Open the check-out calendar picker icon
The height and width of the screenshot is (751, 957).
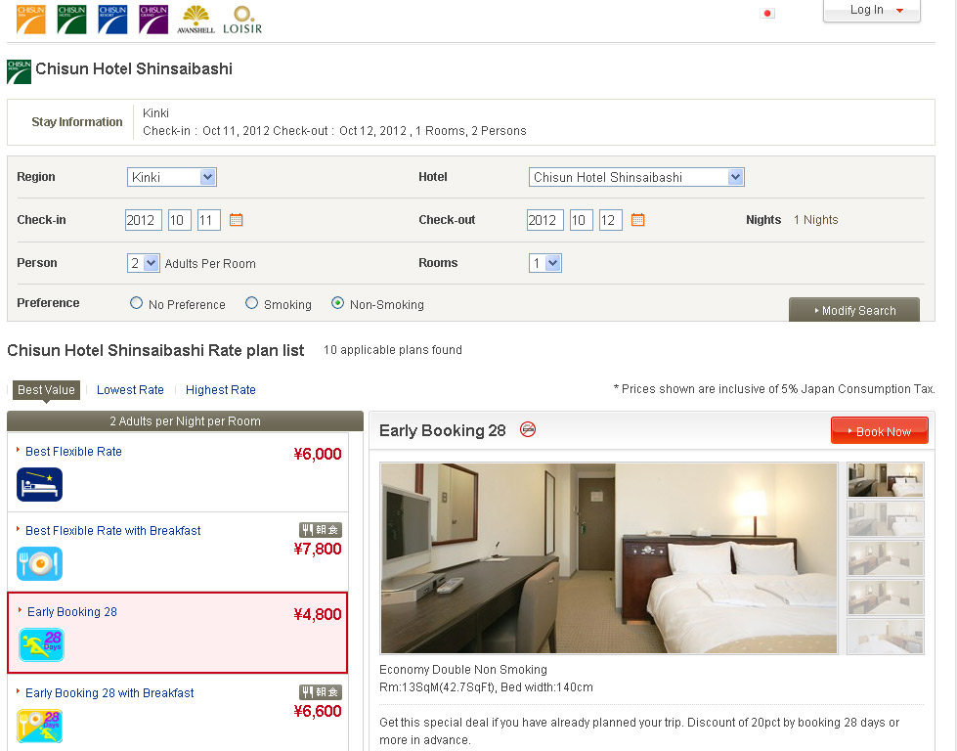click(637, 220)
